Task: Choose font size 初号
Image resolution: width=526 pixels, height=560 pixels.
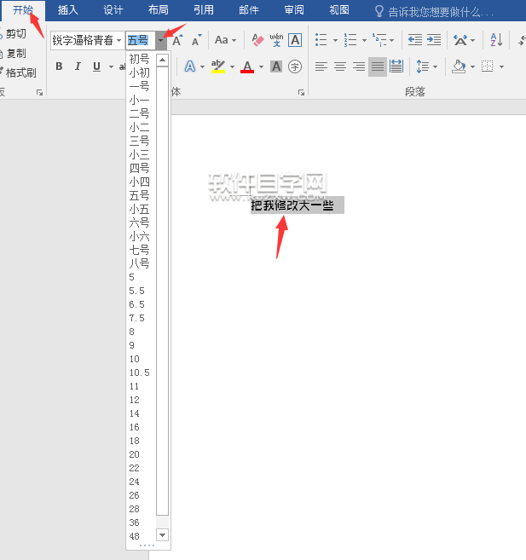Action: tap(139, 59)
